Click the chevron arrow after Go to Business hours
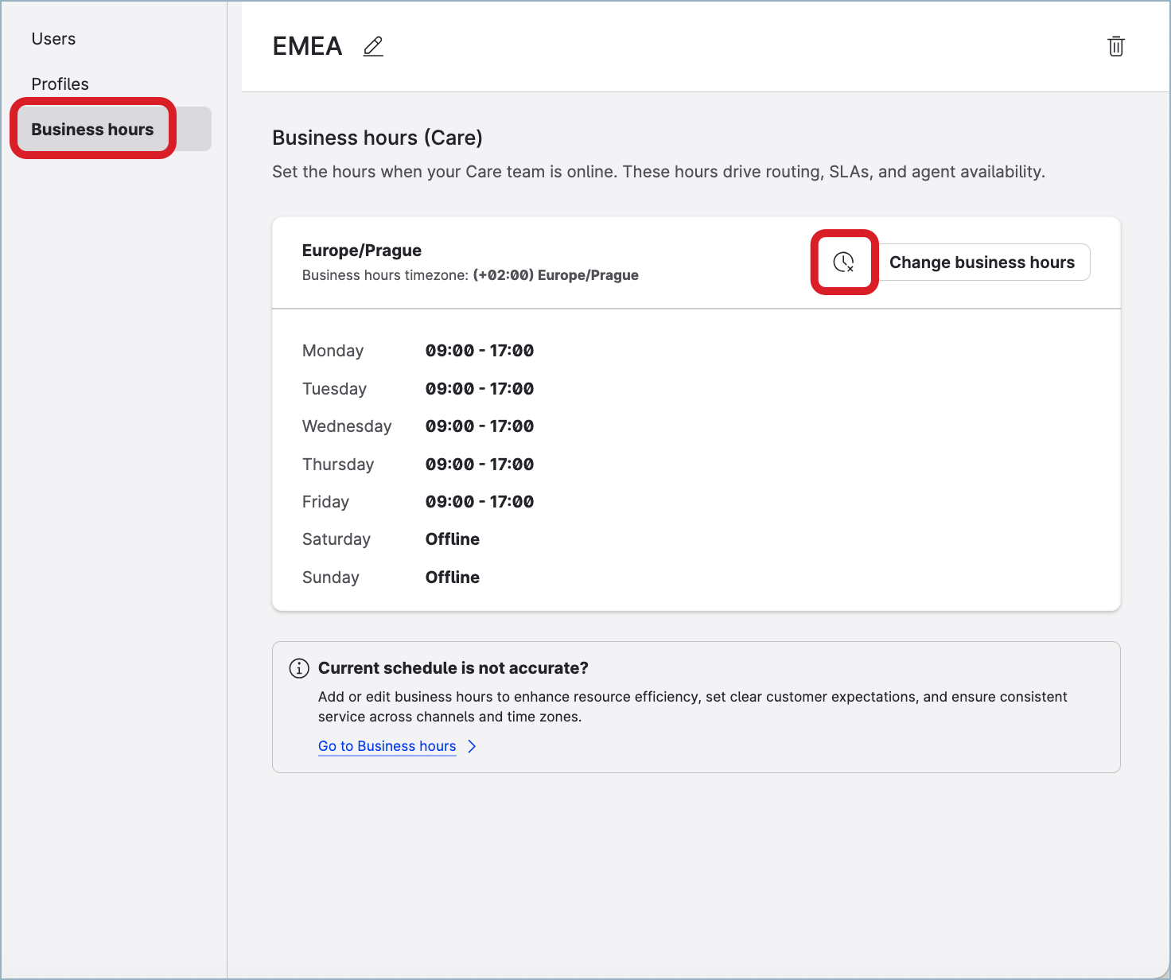 click(472, 746)
